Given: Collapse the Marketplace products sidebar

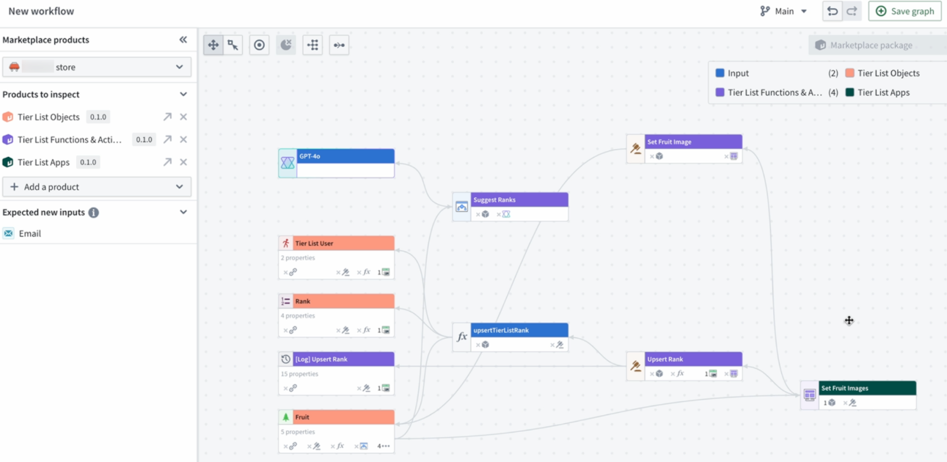Looking at the screenshot, I should [x=183, y=40].
